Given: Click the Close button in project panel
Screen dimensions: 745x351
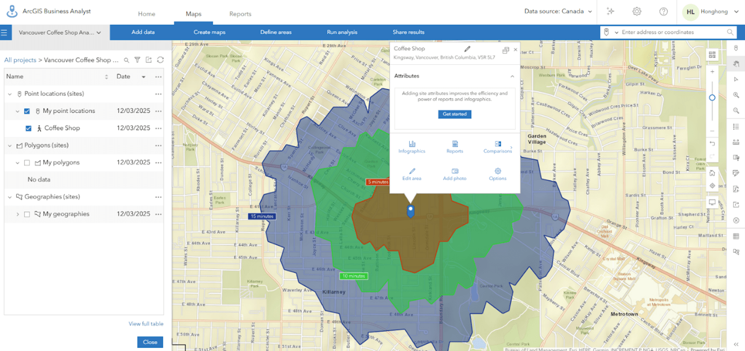Looking at the screenshot, I should click(150, 342).
